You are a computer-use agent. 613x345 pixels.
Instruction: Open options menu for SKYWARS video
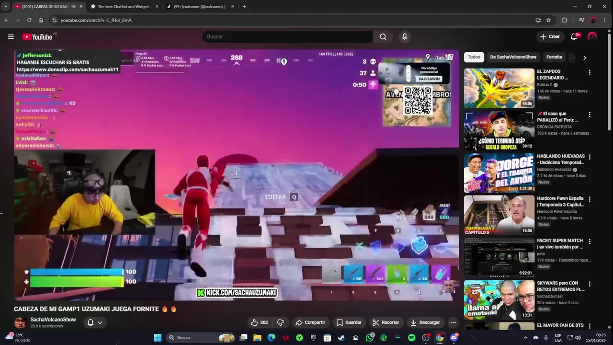click(x=590, y=283)
